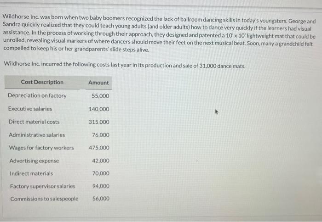322x222 pixels.
Task: Select the Executive salaries row label
Action: click(30, 109)
